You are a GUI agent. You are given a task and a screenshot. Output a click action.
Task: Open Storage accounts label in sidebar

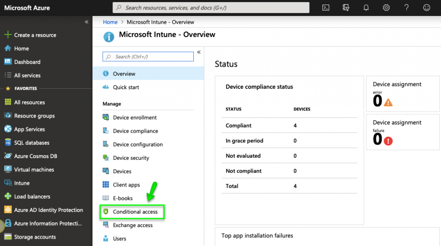(x=35, y=237)
